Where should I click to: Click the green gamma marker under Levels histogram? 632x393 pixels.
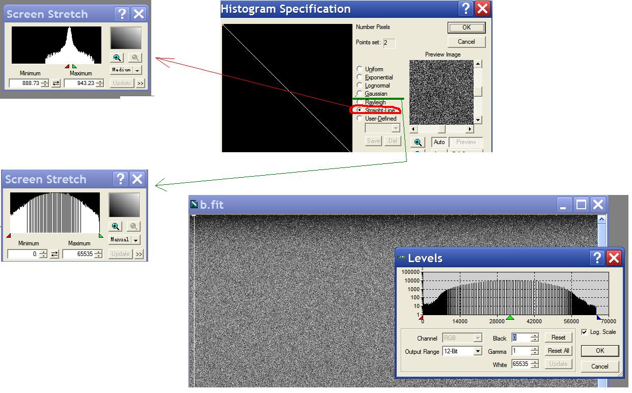(x=510, y=318)
